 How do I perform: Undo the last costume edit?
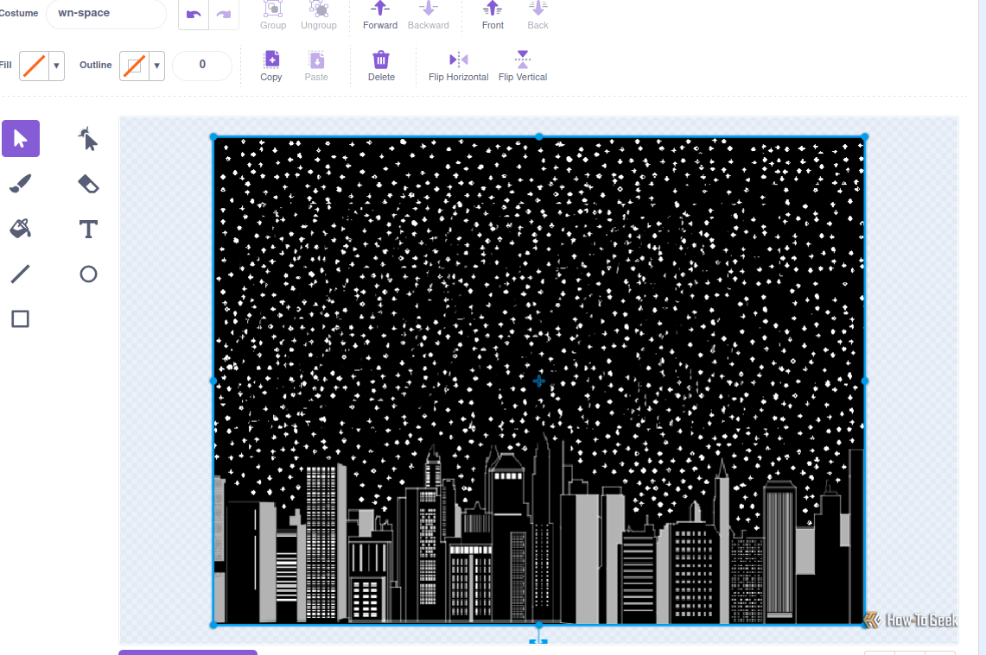[x=194, y=15]
